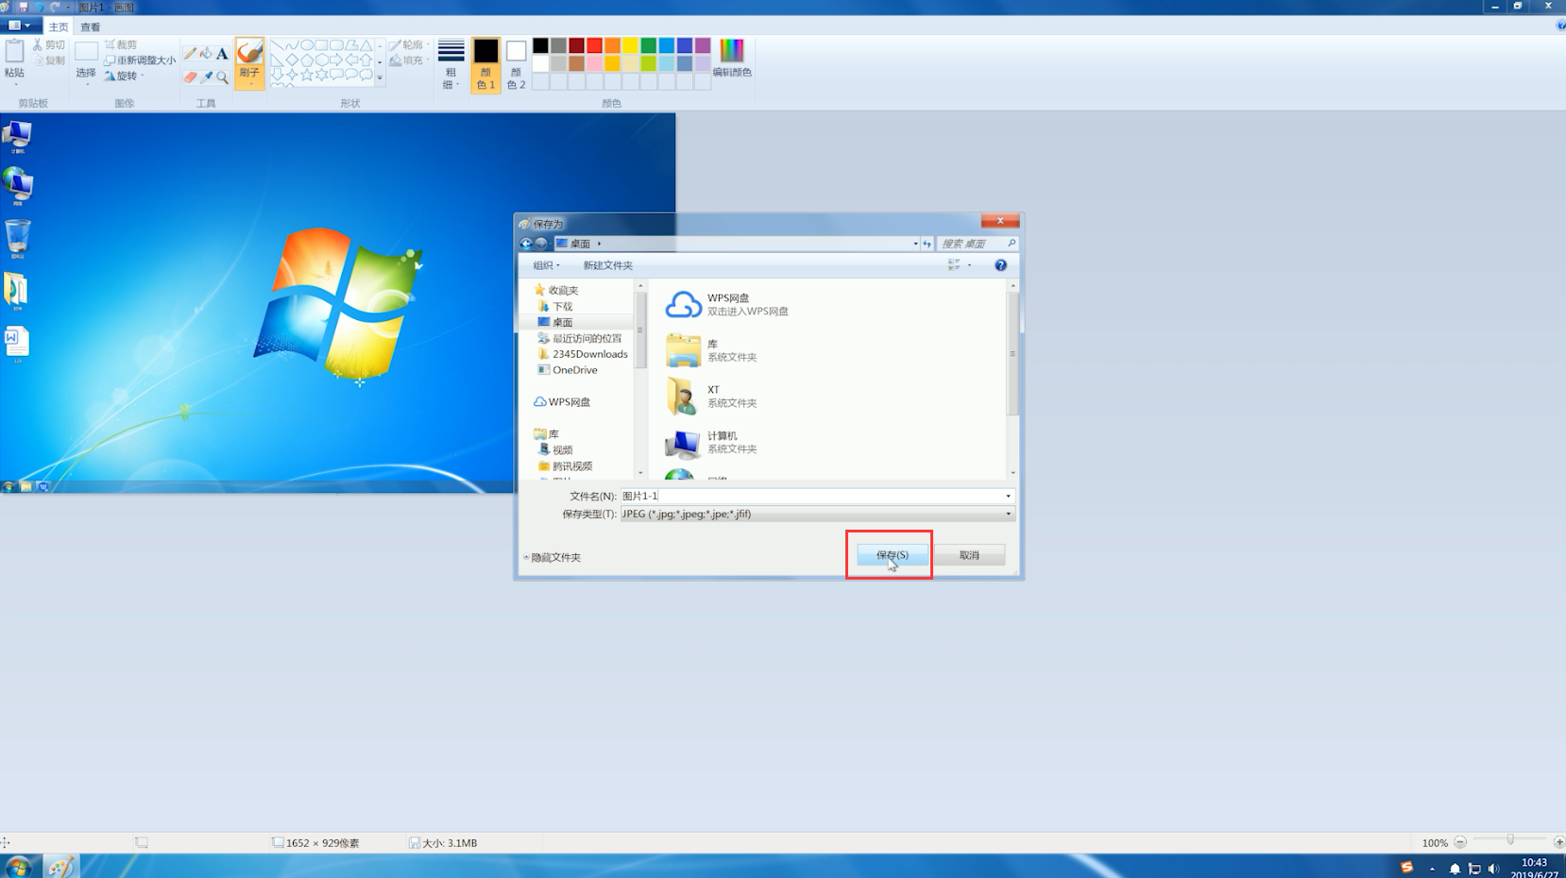Select 计算机 in the file list
The height and width of the screenshot is (878, 1566).
point(710,442)
